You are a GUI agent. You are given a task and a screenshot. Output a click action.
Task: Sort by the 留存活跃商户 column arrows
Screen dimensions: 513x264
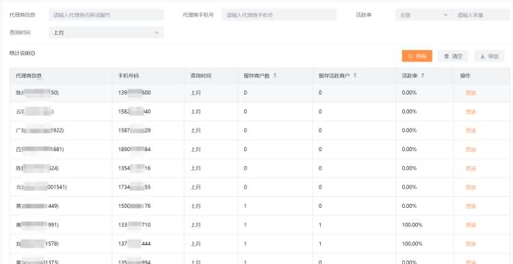pyautogui.click(x=355, y=75)
